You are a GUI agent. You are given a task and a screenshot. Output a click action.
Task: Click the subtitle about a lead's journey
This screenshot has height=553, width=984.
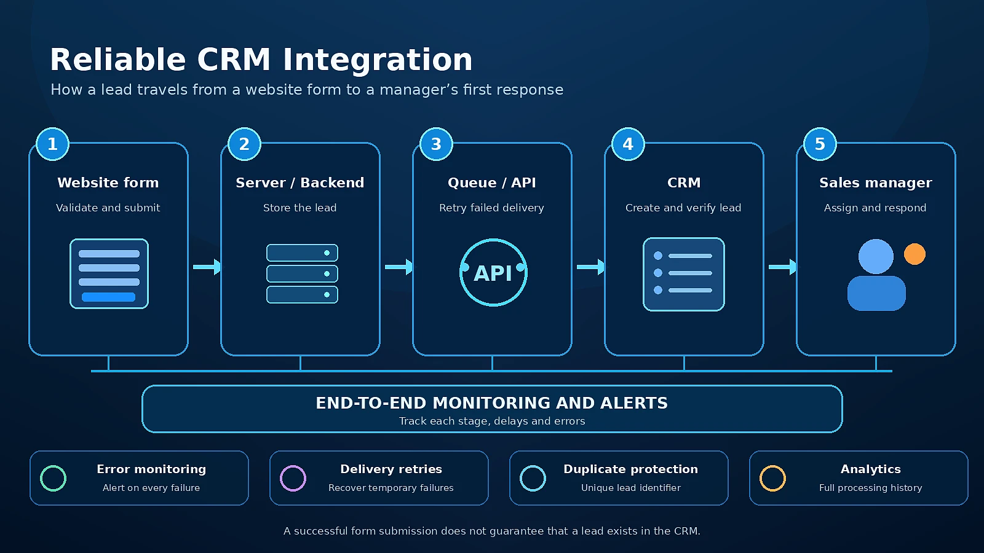(x=307, y=90)
